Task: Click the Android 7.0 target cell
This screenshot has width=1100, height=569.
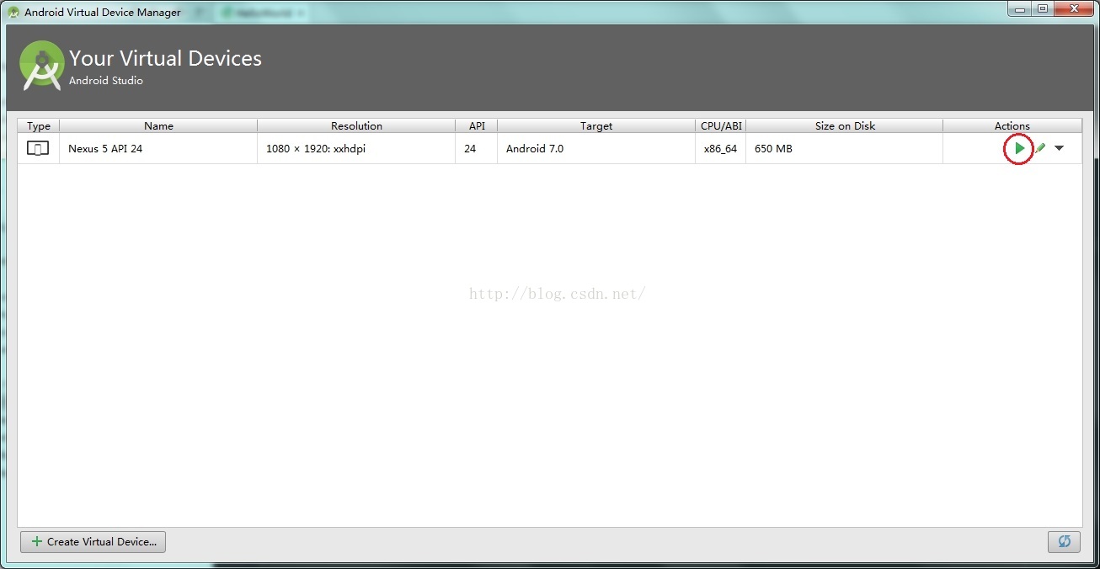Action: [x=596, y=148]
